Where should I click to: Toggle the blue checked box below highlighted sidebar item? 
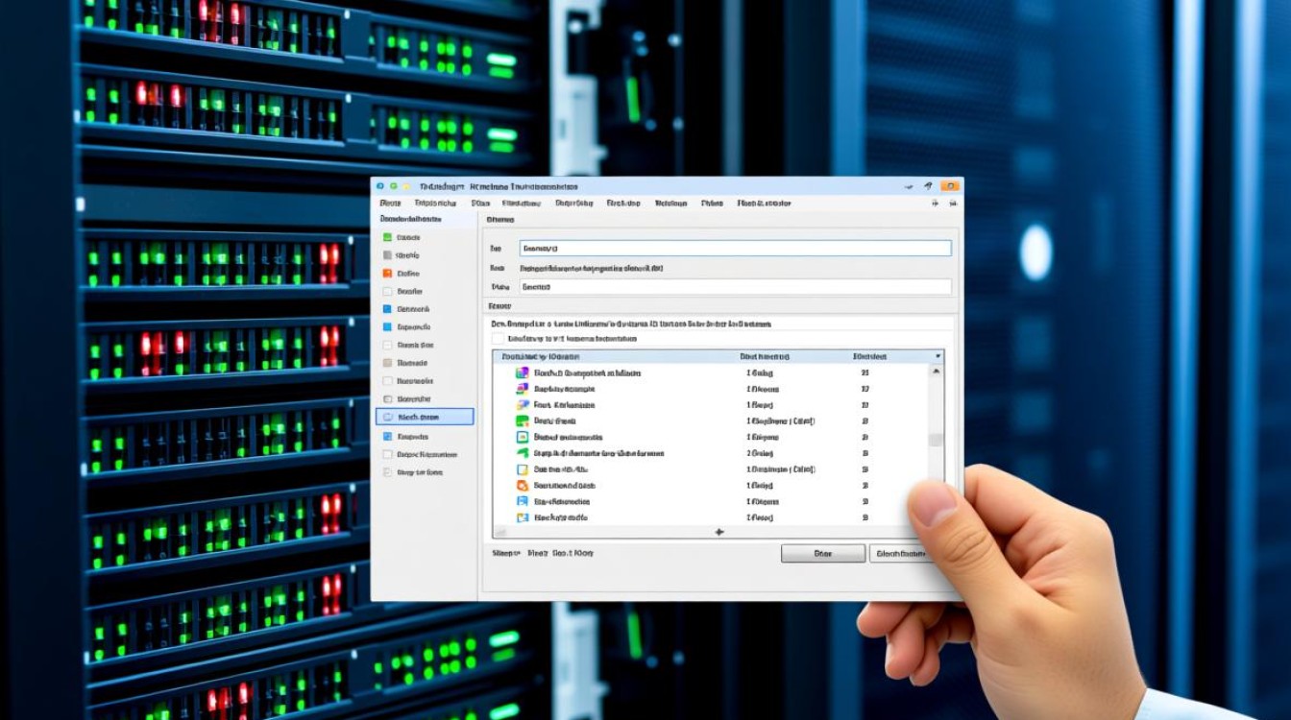click(387, 436)
